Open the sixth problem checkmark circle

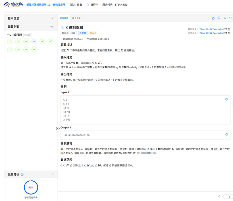click(x=50, y=41)
